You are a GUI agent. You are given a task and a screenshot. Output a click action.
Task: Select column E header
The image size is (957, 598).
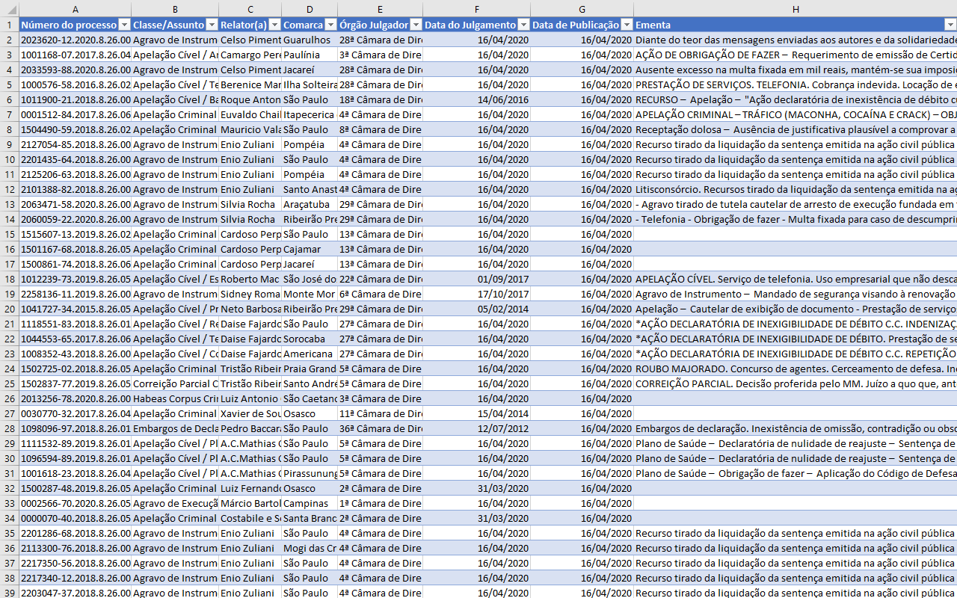coord(380,9)
